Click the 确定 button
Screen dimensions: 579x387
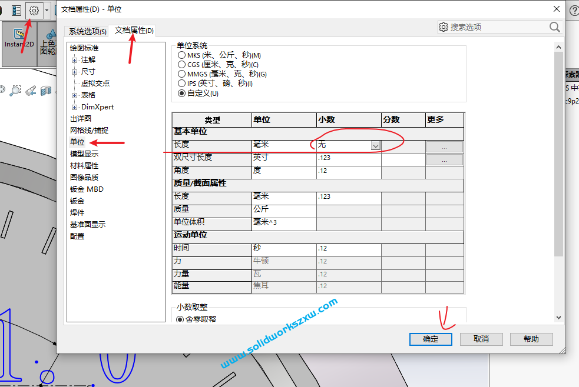(430, 339)
